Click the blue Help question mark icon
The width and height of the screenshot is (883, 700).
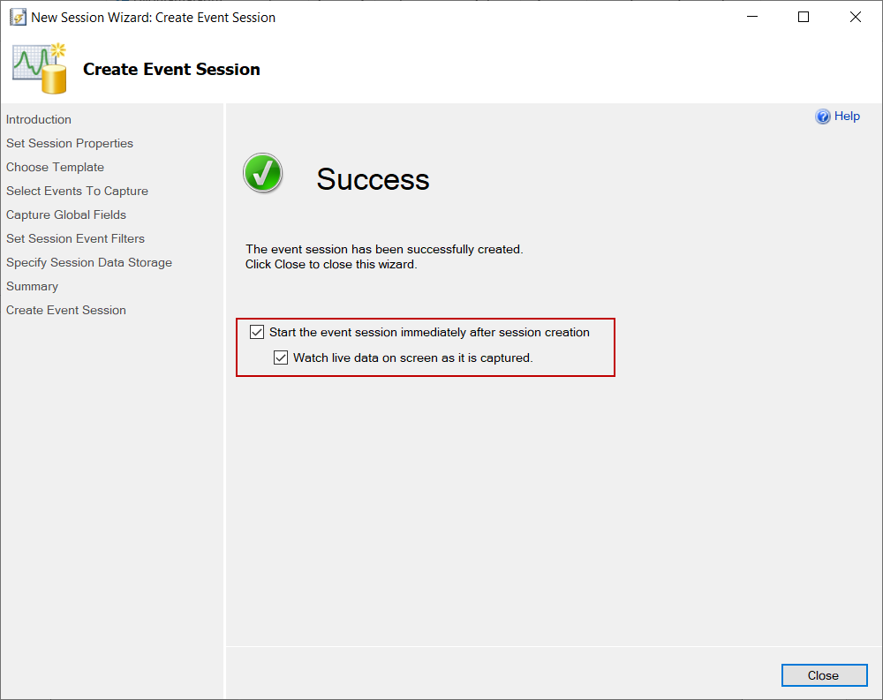823,117
